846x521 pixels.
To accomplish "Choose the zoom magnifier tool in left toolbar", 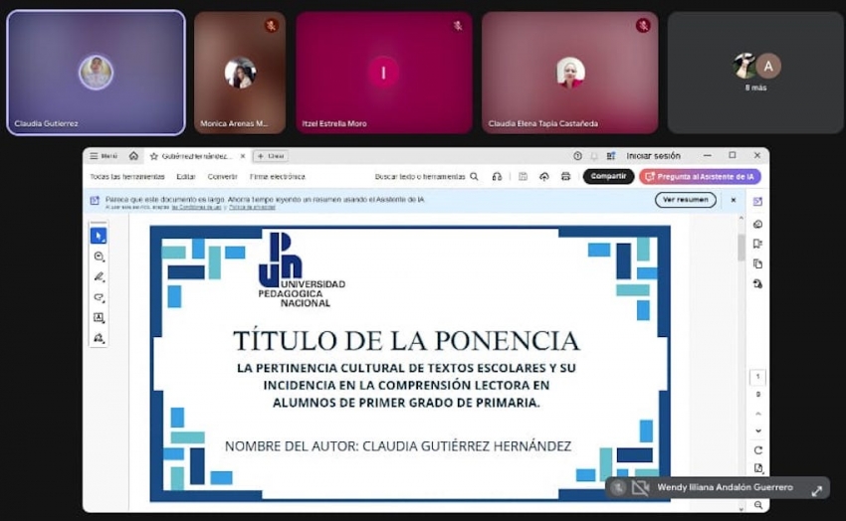I will point(99,257).
